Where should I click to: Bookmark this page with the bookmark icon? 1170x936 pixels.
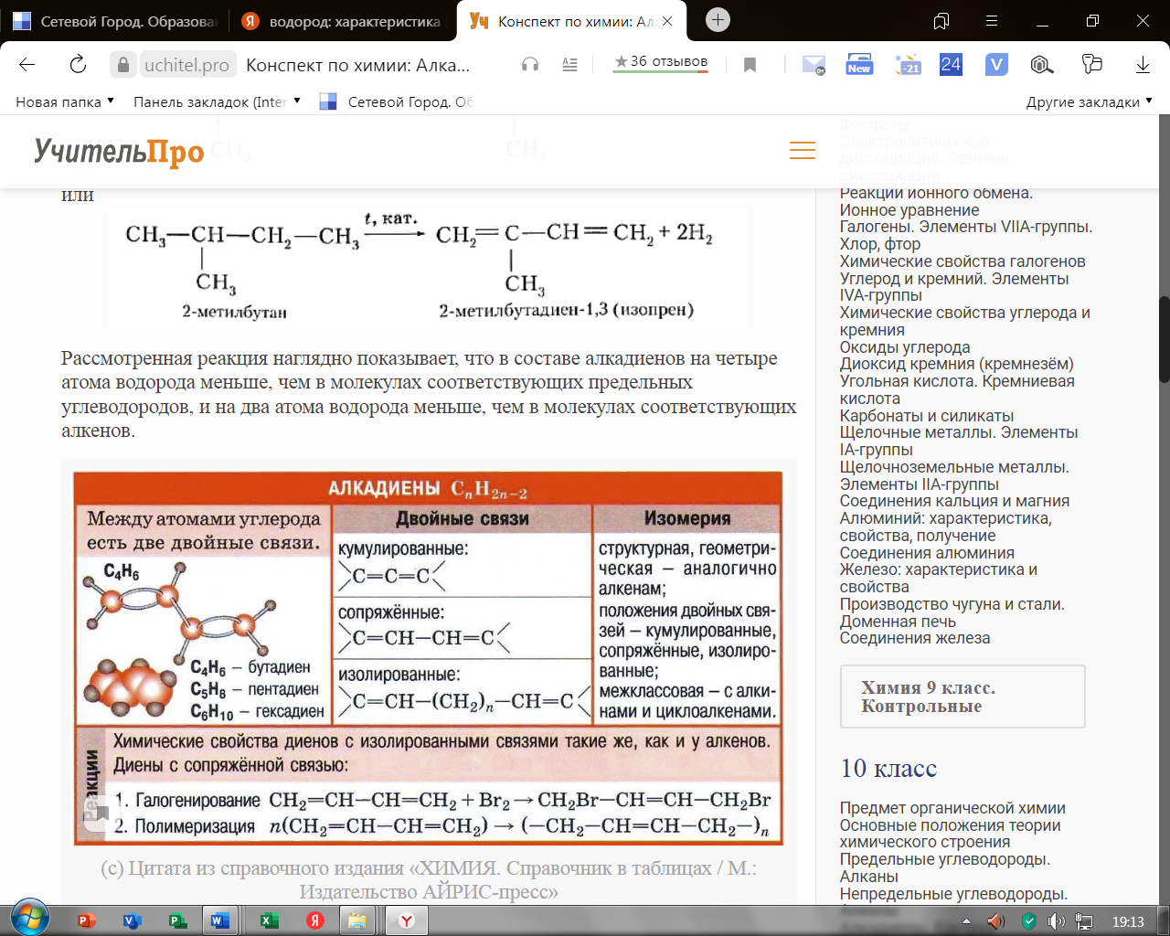click(750, 65)
